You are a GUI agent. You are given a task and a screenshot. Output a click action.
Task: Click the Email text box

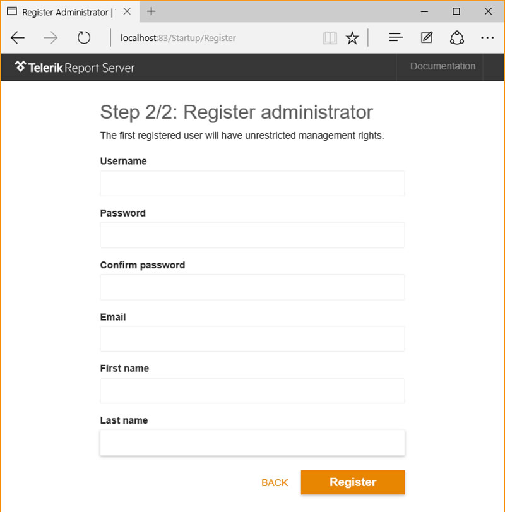pos(252,339)
